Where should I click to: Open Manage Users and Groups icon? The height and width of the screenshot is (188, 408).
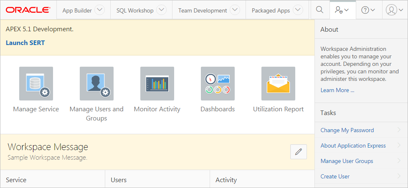(96, 83)
